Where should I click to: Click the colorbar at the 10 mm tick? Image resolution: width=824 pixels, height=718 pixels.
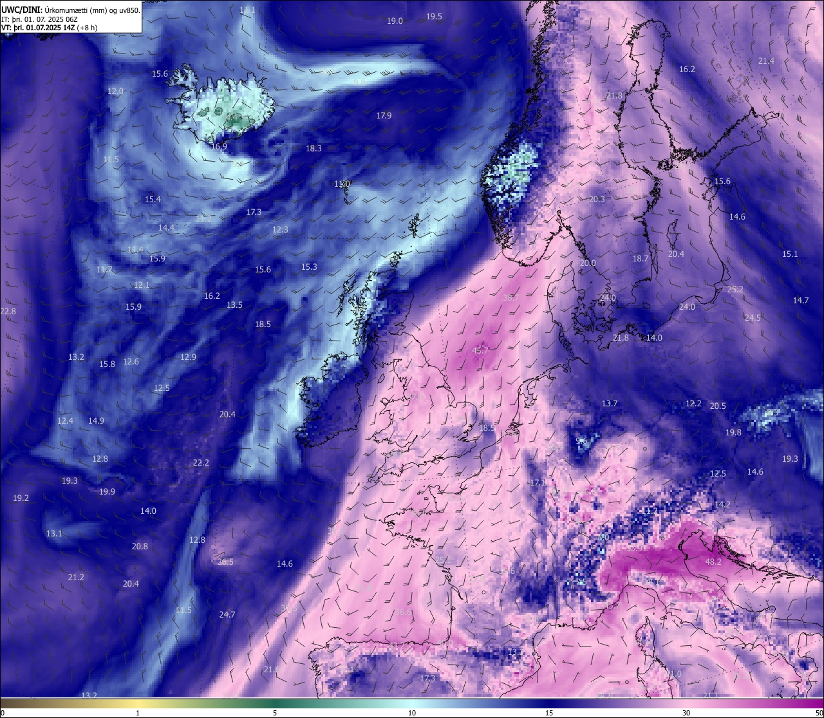click(412, 703)
